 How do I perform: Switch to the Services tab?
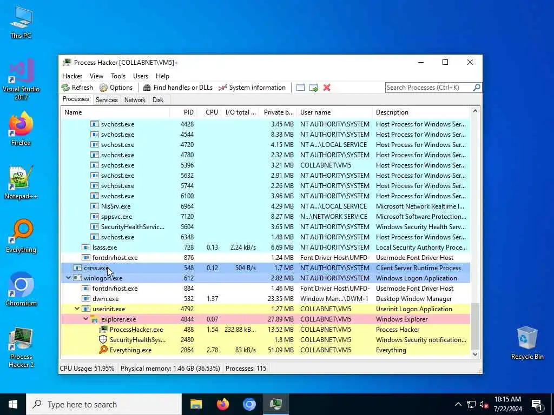pyautogui.click(x=107, y=100)
